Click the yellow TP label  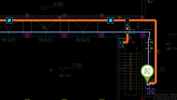[x=151, y=49]
